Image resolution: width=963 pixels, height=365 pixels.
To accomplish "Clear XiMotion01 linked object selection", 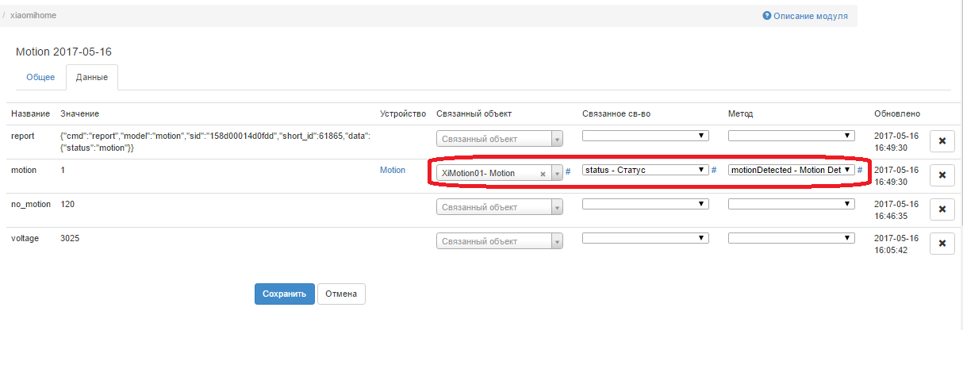I will pos(543,174).
